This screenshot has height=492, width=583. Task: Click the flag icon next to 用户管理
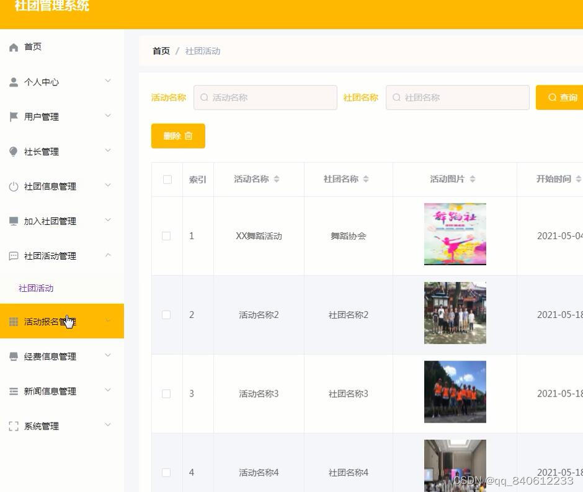[x=15, y=116]
